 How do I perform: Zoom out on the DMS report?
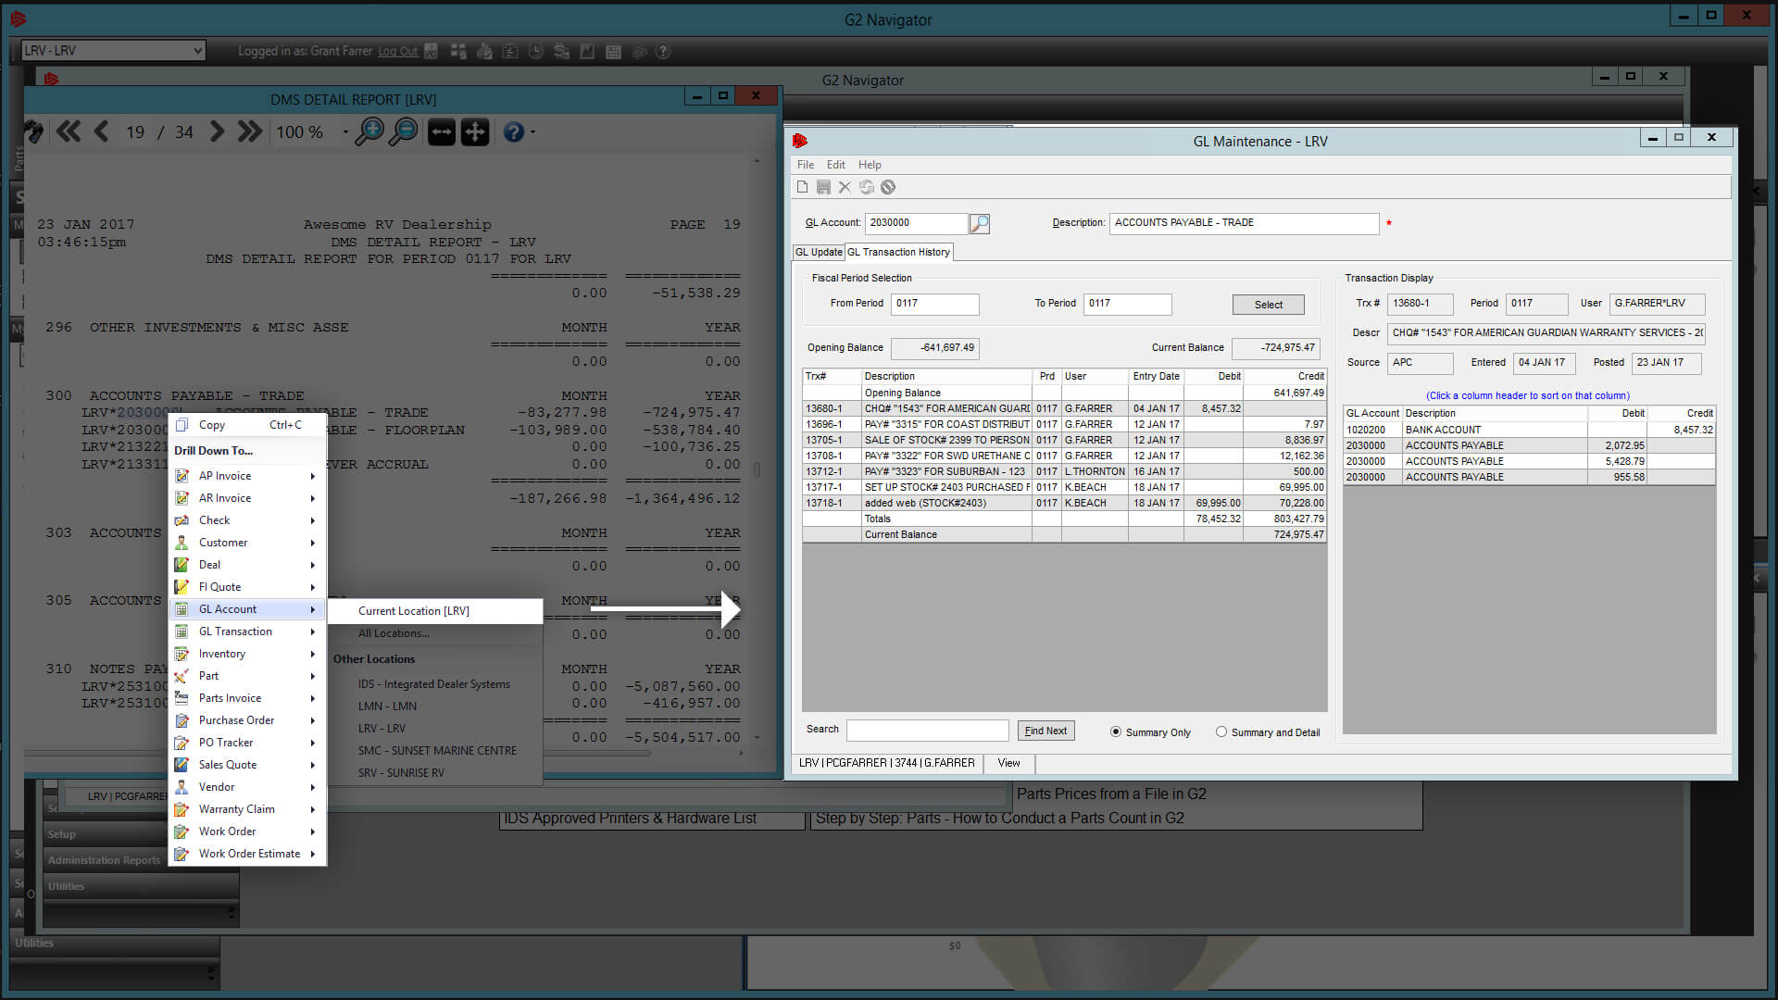tap(403, 131)
